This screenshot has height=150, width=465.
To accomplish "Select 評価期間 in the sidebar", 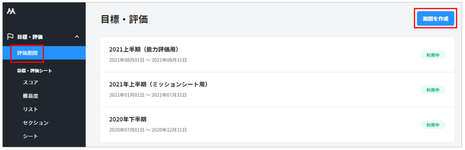I will point(27,53).
